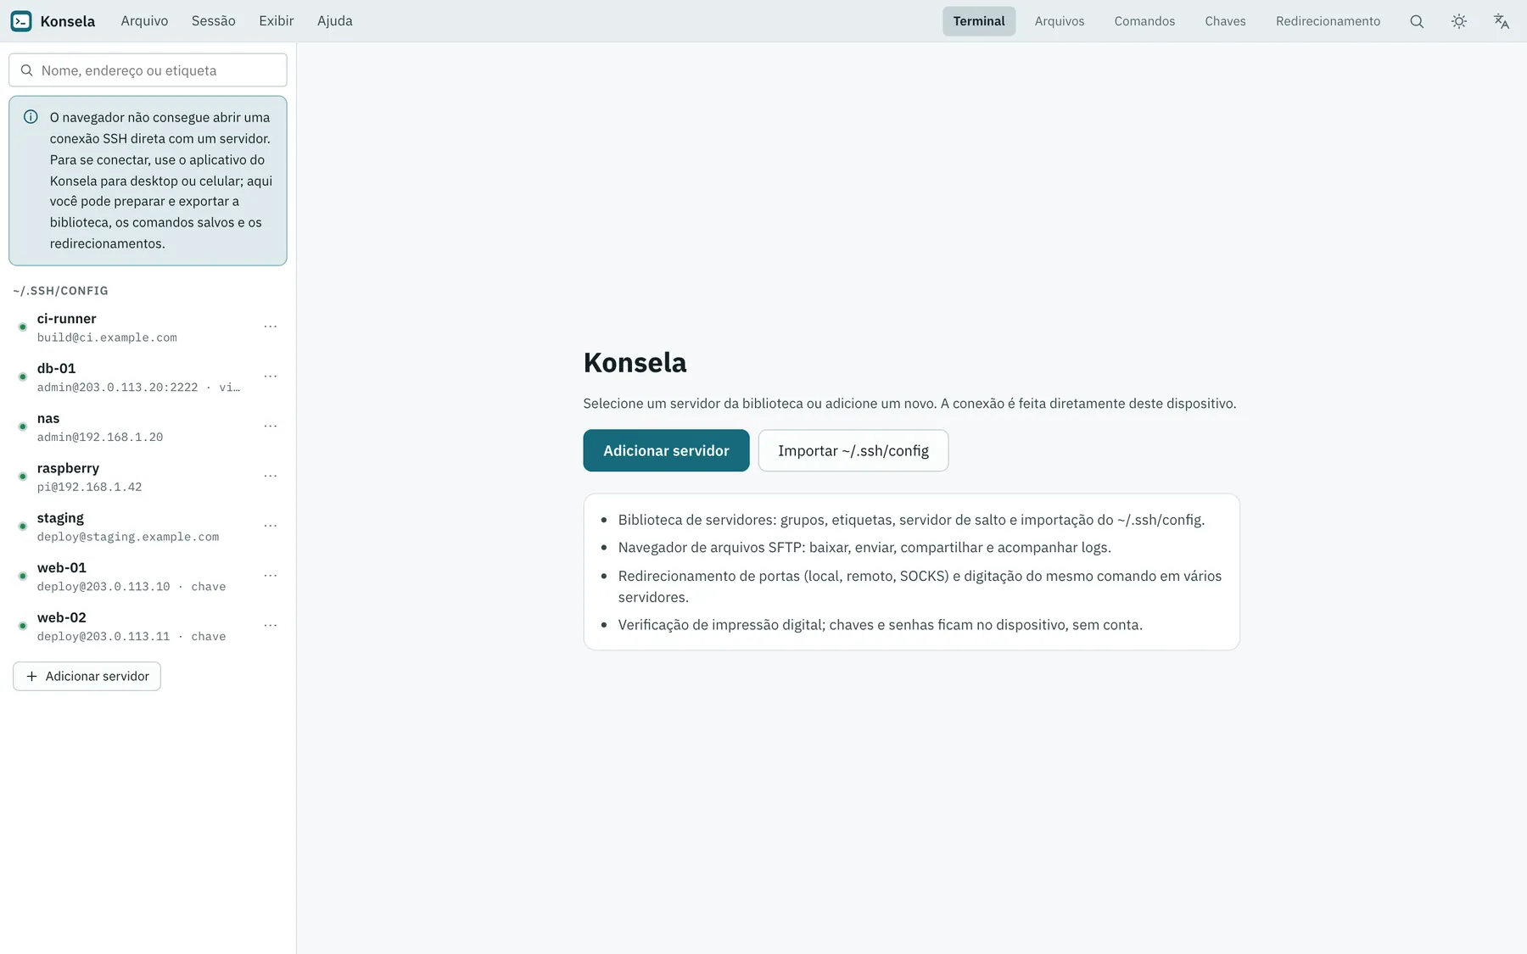Open db-01 more options menu
This screenshot has width=1527, height=954.
[271, 377]
